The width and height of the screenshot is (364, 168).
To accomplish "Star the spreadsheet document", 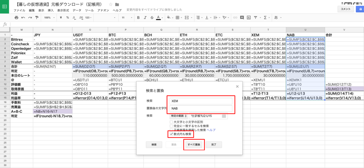I will coord(111,4).
